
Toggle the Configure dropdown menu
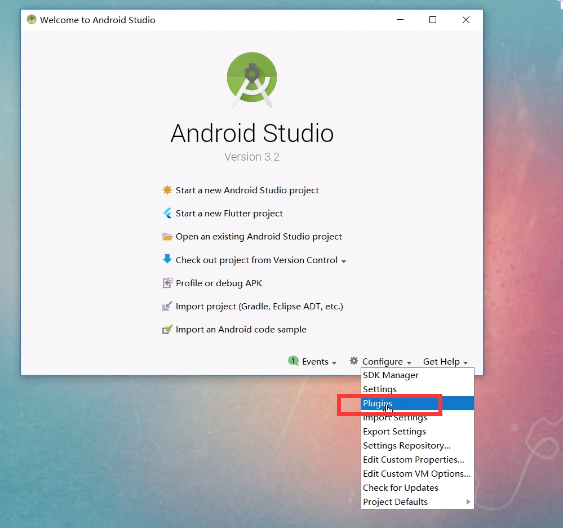[387, 361]
